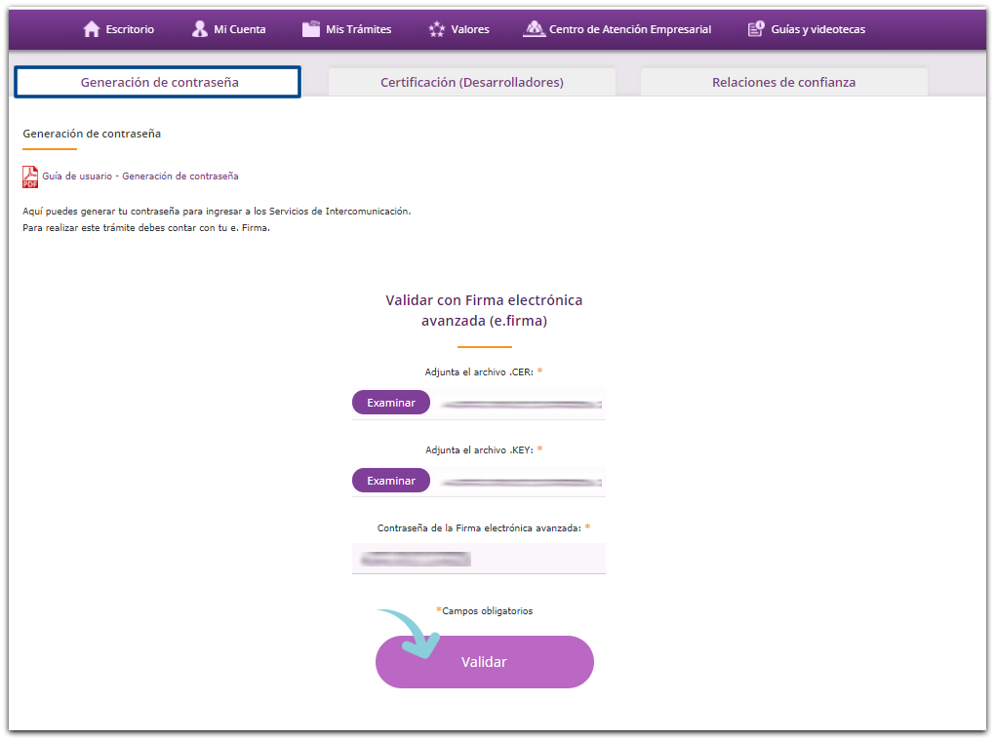Switch to Certificación (Desarrolladores) tab
This screenshot has height=741, width=995.
[x=471, y=82]
